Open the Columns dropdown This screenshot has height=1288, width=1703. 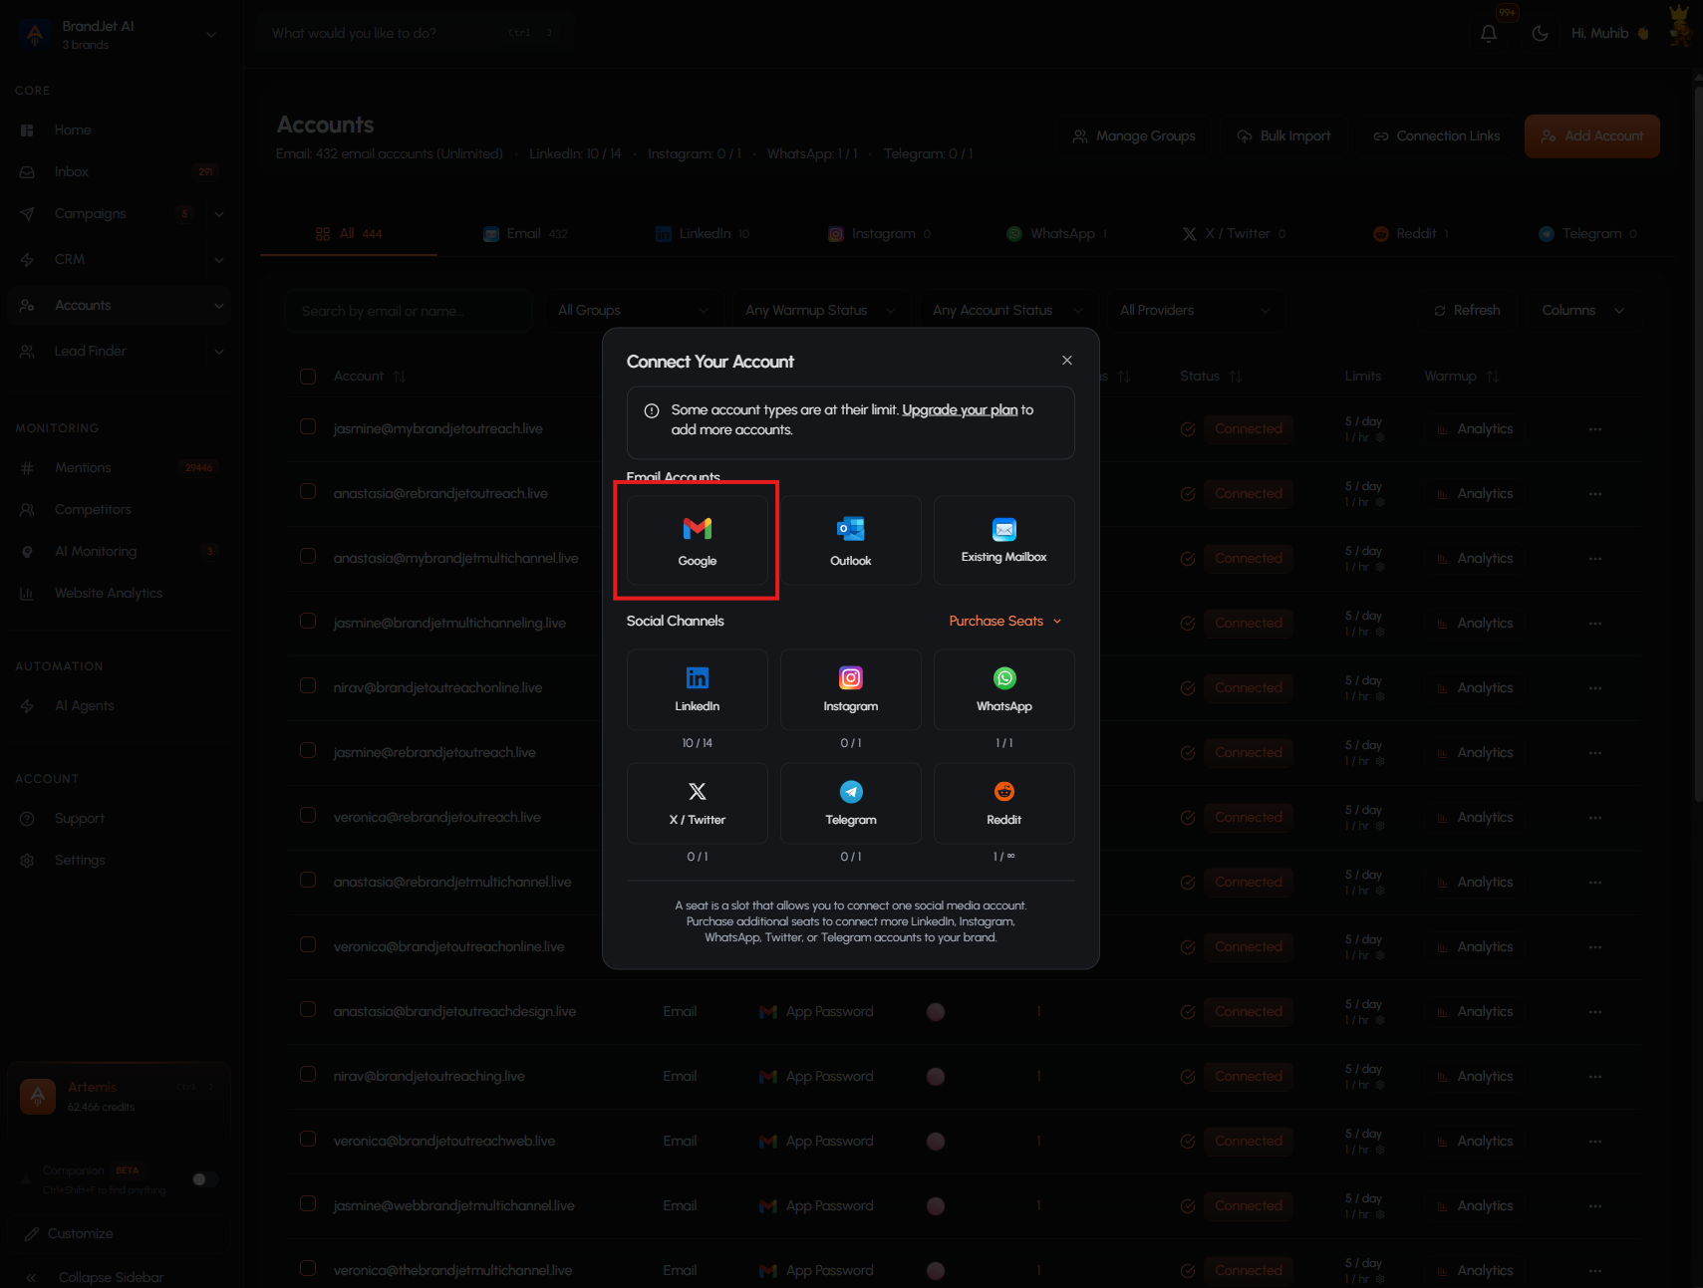pos(1582,311)
